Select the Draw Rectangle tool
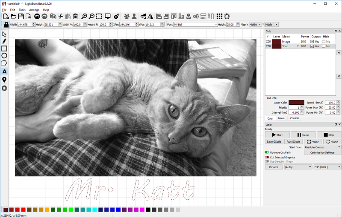The image size is (342, 218). [x=4, y=49]
